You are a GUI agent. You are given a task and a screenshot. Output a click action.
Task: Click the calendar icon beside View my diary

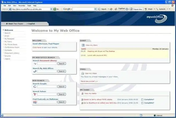[x=83, y=45]
